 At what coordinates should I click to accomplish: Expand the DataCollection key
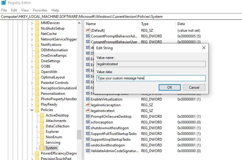click(x=37, y=126)
